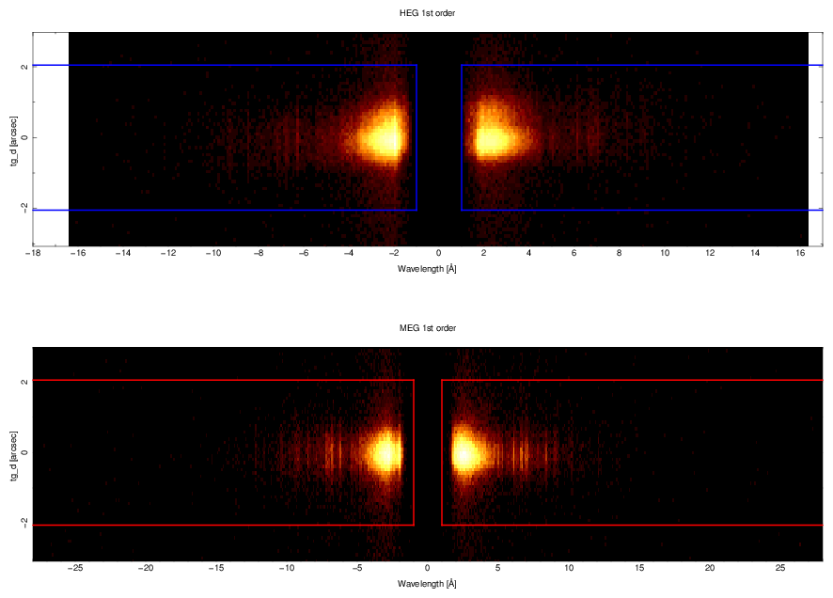Screen dimensions: 833x598
Task: Click the '-4' tick label on HEG wavelength axis
Action: [349, 253]
